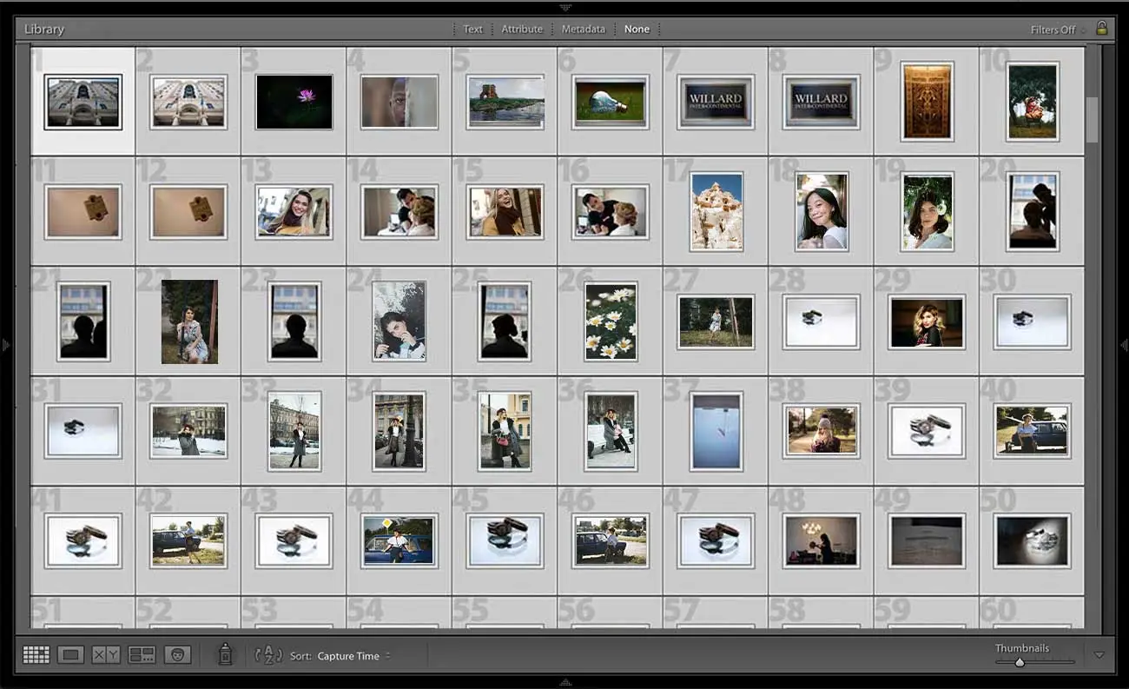Click the Library module label
Screen dimensions: 1129x689
tap(43, 29)
